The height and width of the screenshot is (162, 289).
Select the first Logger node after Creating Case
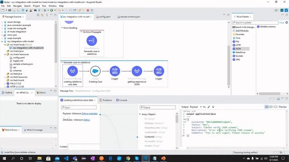coord(115,71)
